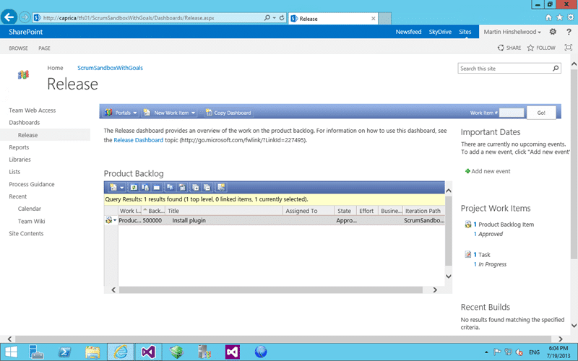Click the Focus on Content icon

coord(569,48)
